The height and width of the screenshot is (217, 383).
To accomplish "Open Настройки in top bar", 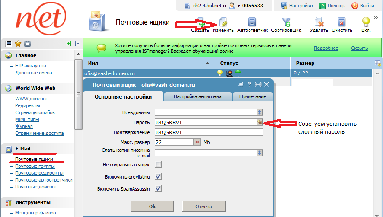I will (301, 6).
